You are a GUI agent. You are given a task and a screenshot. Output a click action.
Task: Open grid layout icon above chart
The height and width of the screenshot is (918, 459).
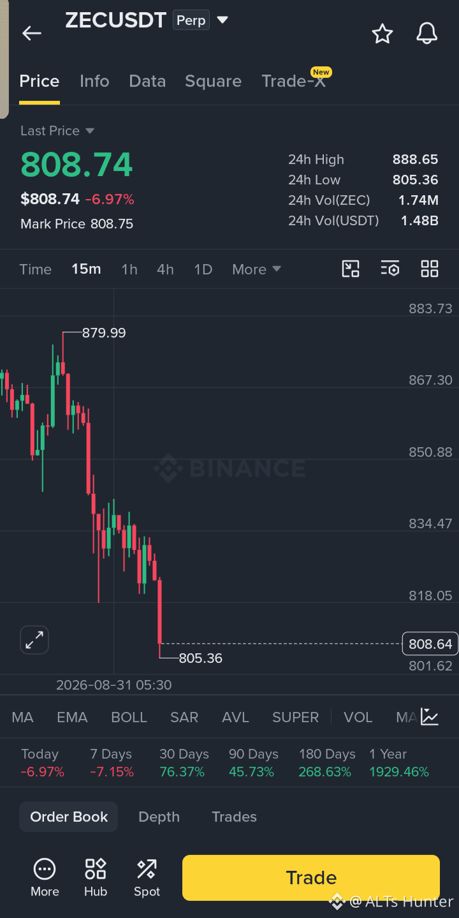tap(430, 269)
